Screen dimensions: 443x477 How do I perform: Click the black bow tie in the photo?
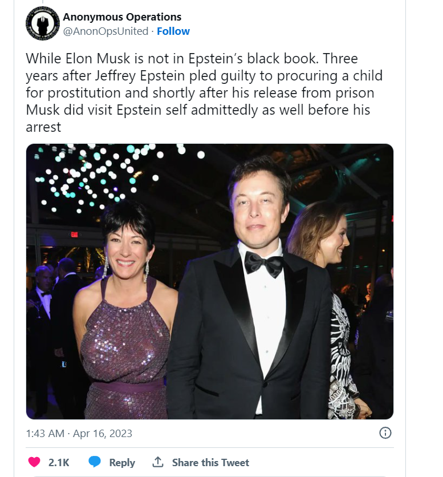point(263,262)
